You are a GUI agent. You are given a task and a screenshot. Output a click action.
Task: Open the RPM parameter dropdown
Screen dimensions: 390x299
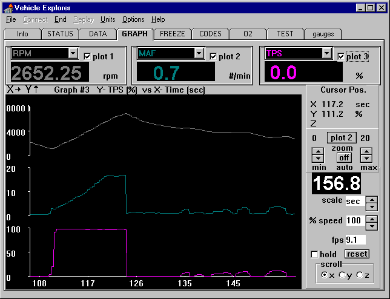coord(73,53)
